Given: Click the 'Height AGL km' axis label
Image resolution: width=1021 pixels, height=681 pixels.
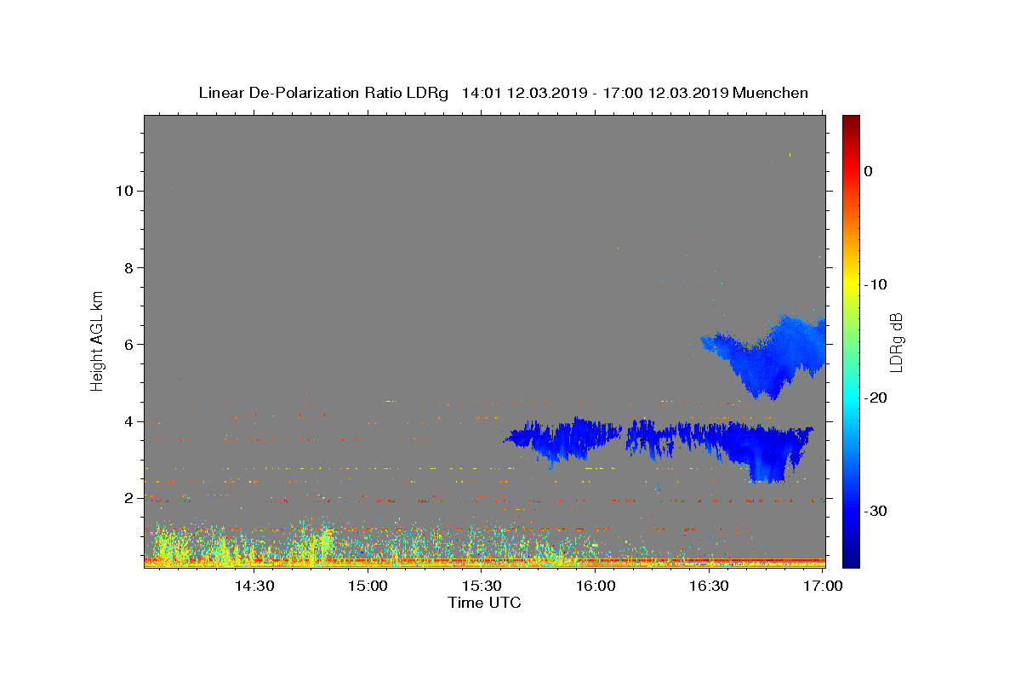Looking at the screenshot, I should 98,340.
